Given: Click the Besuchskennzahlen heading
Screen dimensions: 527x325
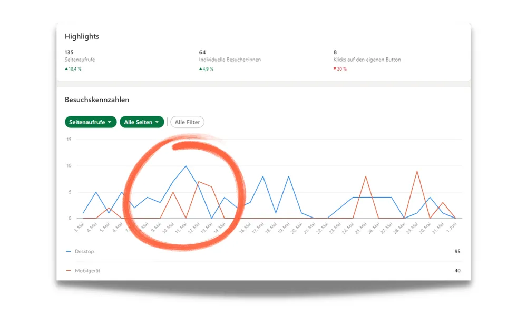Looking at the screenshot, I should (97, 100).
